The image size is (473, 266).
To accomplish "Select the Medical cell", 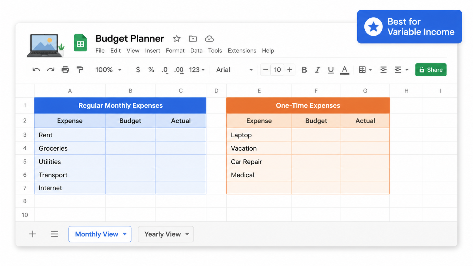I will pos(259,175).
